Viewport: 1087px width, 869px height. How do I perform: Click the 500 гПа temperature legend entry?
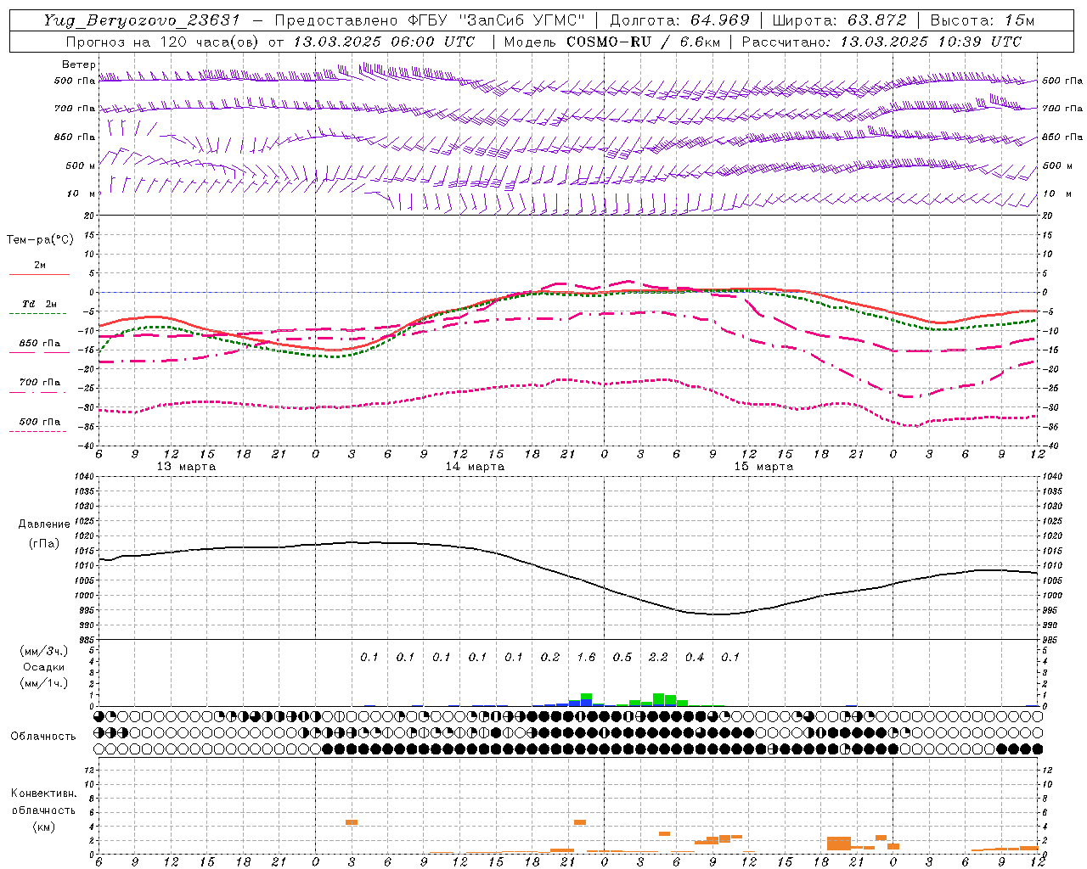pos(39,422)
